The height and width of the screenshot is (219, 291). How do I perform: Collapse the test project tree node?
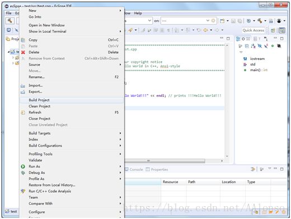8,52
